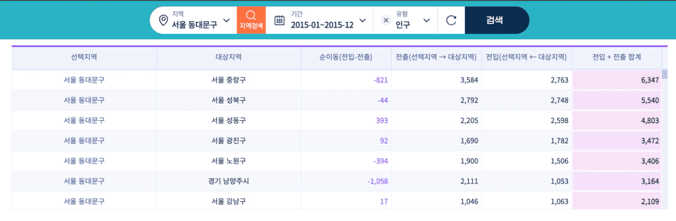Click net migration value -1,058
This screenshot has height=221, width=676.
coord(378,181)
